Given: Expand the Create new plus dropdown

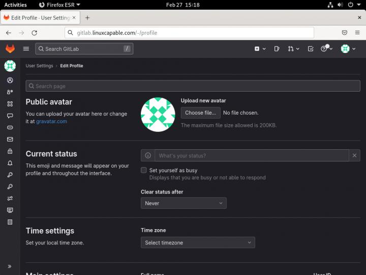Looking at the screenshot, I should click(259, 49).
